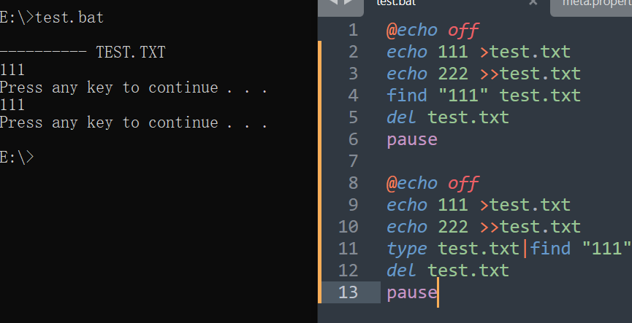The image size is (632, 323).
Task: Click the next tab arrow
Action: 349,3
